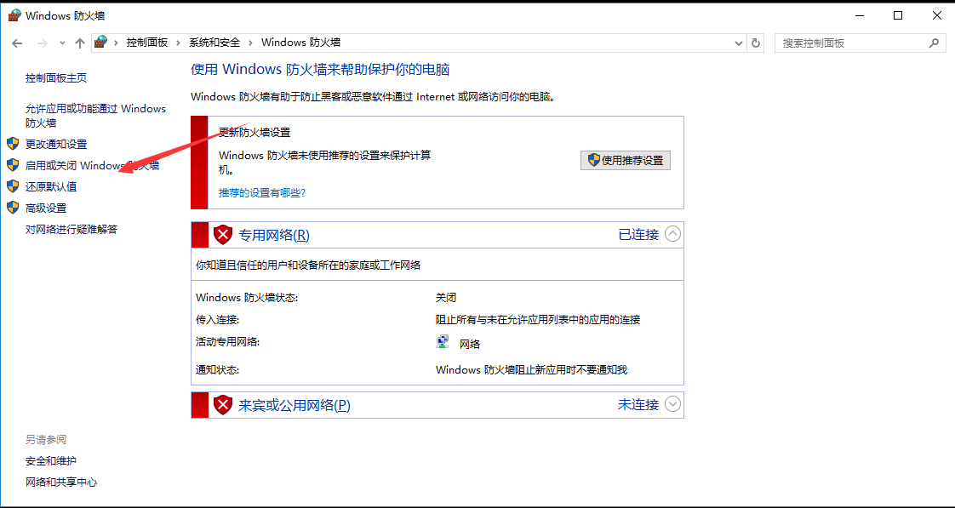Go back with the back arrow

tap(17, 43)
